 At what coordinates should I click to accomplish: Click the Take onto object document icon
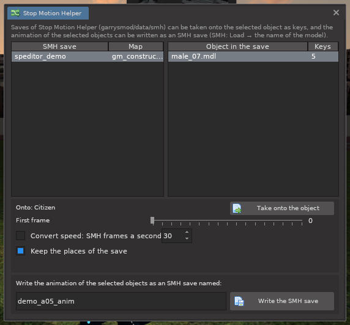237,208
